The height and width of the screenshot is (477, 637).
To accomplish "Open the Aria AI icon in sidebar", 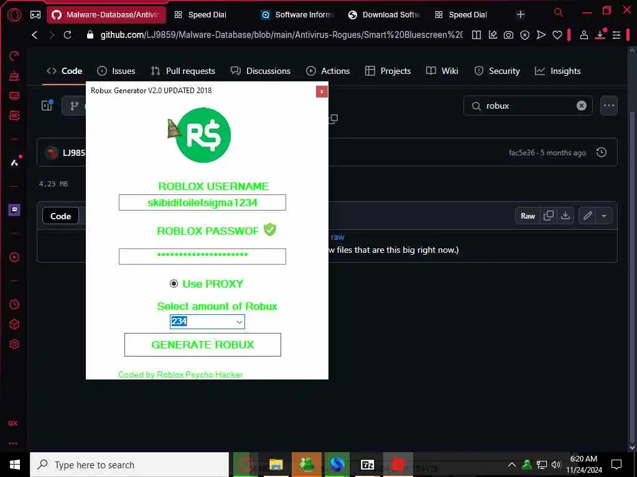I will tap(15, 162).
